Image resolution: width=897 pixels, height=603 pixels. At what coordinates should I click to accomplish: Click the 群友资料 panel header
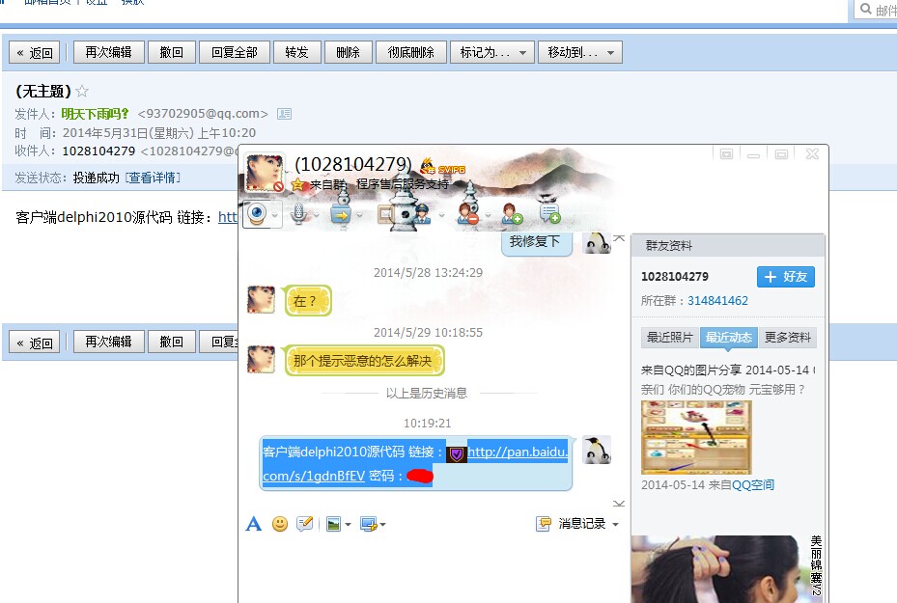tap(728, 246)
